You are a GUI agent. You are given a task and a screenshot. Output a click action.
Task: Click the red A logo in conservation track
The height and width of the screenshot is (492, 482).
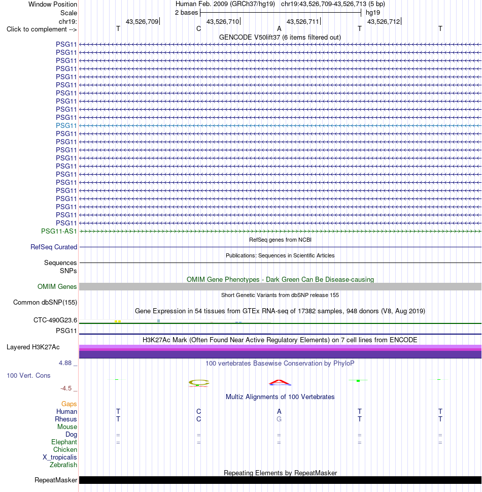[x=280, y=382]
